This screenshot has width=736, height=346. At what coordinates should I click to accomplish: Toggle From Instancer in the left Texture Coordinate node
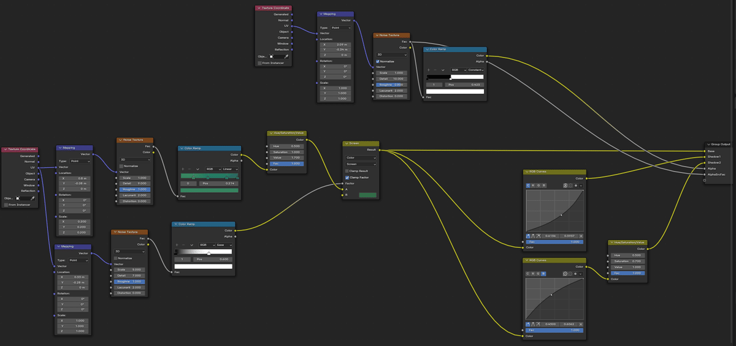coord(6,205)
